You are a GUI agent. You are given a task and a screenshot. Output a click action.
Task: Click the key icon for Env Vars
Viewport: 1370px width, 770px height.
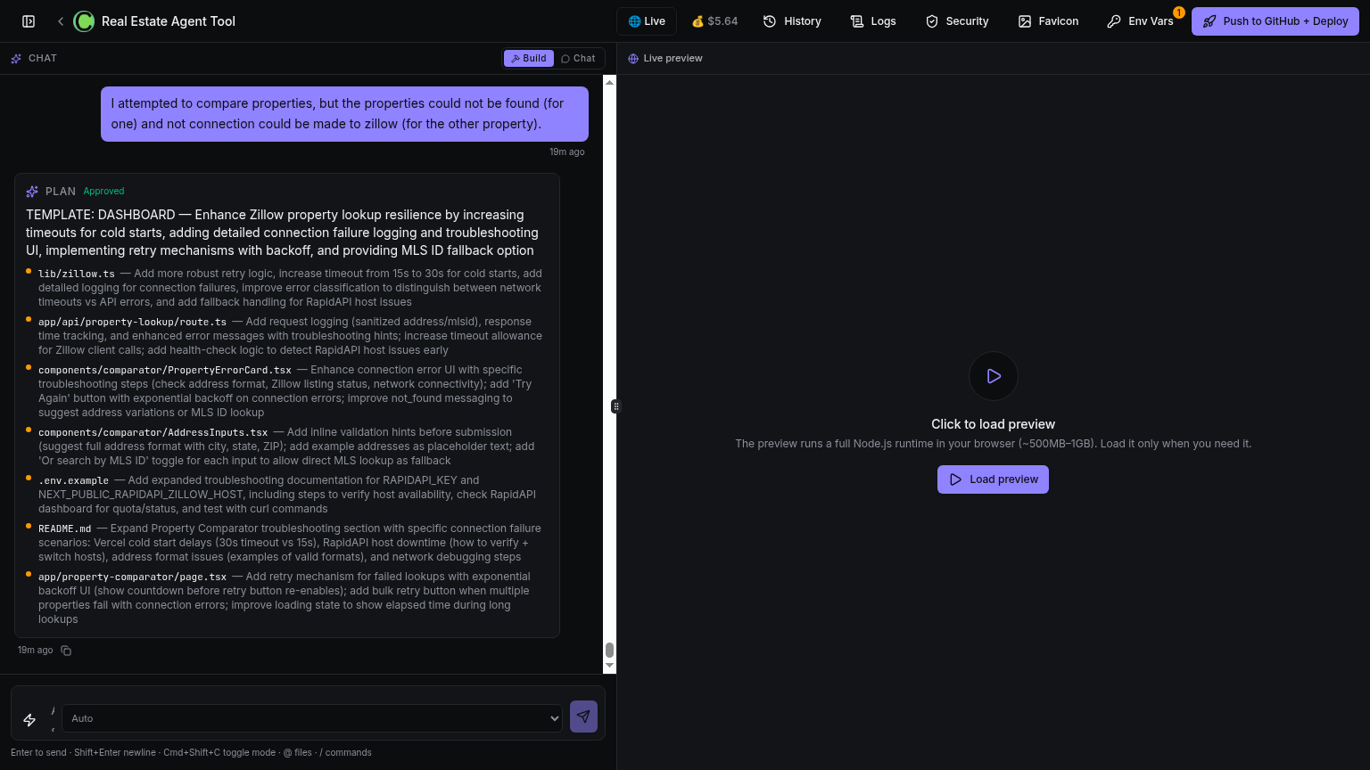(1114, 21)
